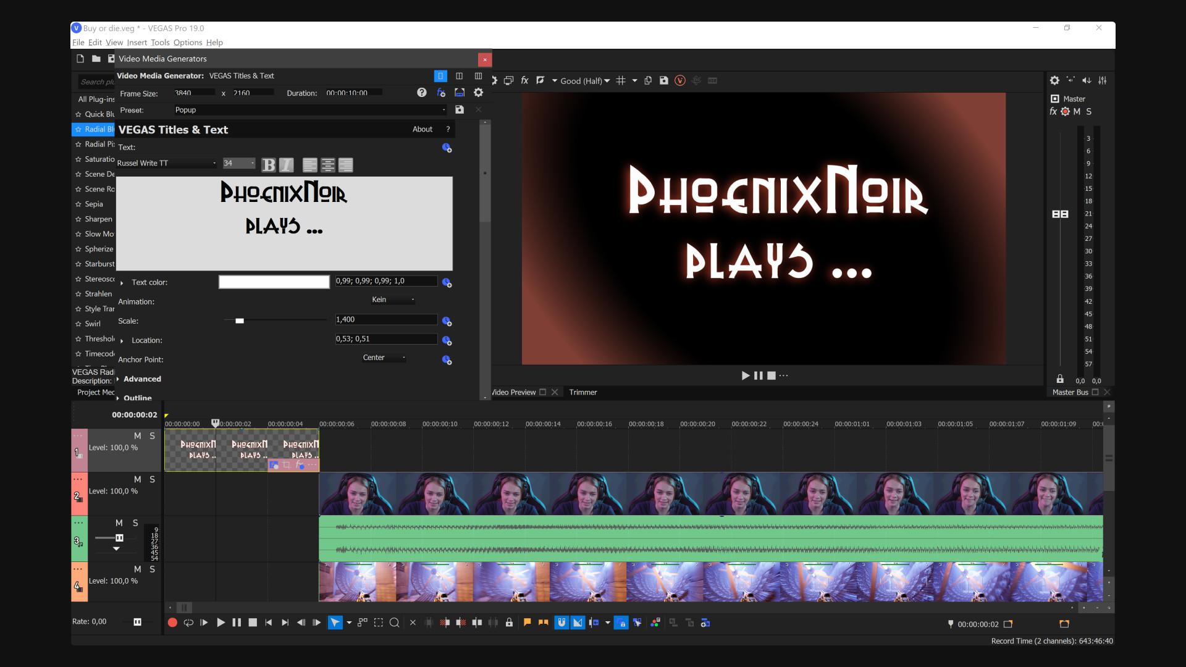
Task: Click the Scale value field showing 1,400
Action: tap(385, 319)
